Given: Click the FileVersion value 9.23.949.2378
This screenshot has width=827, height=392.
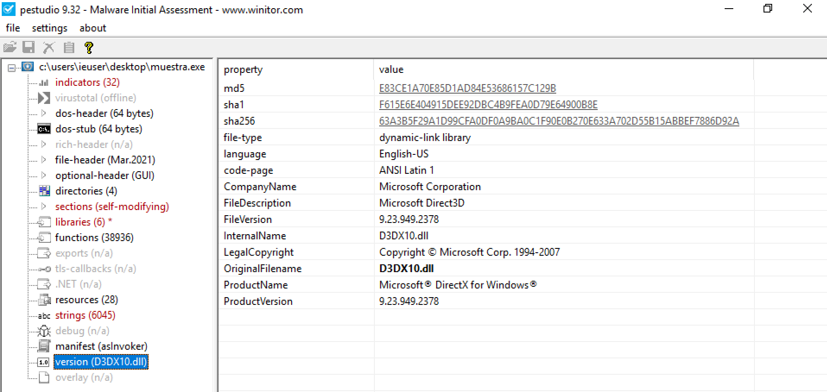Looking at the screenshot, I should [x=409, y=220].
